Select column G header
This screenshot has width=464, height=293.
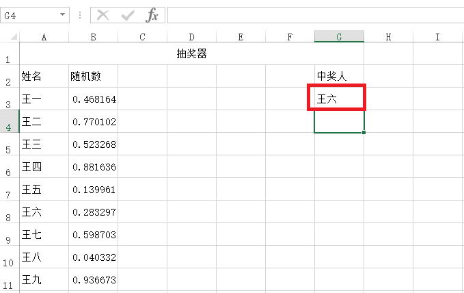(339, 36)
